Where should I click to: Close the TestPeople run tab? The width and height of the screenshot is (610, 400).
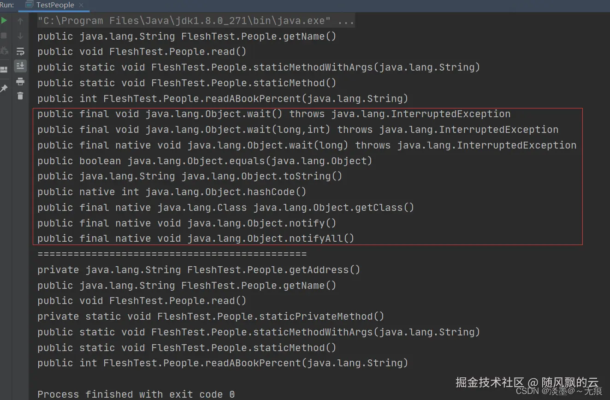click(x=82, y=5)
